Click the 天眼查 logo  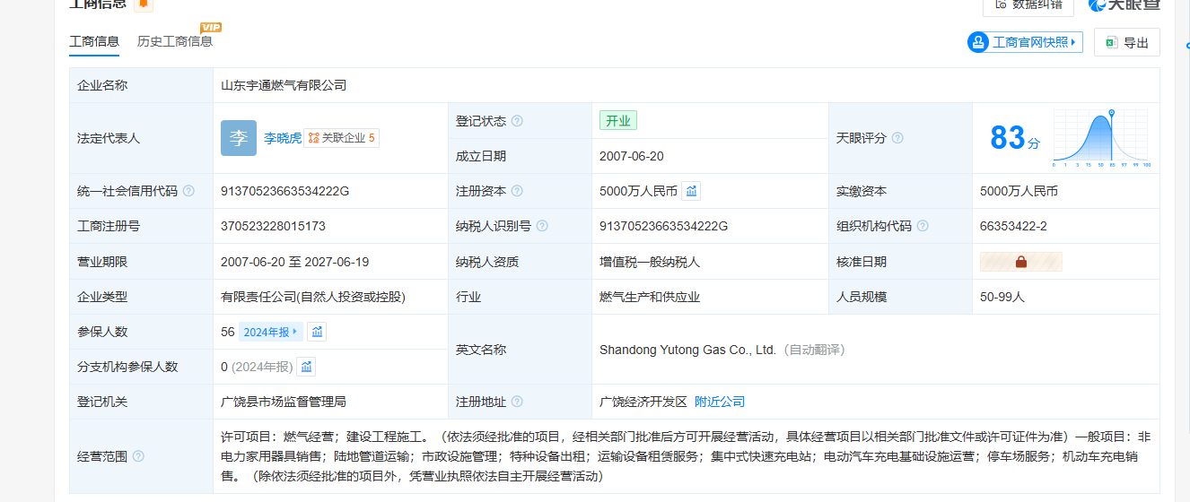[1124, 4]
